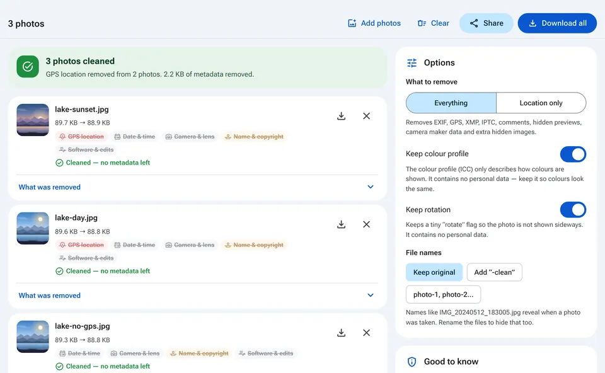Open Add photos

pos(374,23)
